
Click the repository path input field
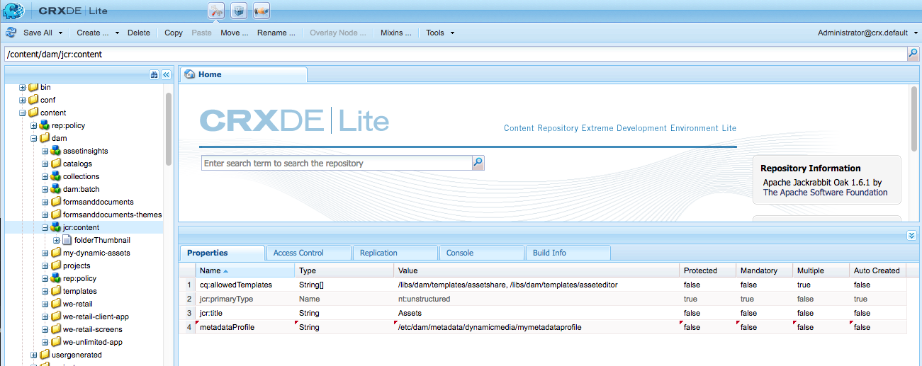455,54
